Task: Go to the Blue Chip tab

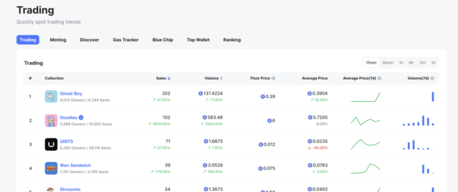Action: 163,40
